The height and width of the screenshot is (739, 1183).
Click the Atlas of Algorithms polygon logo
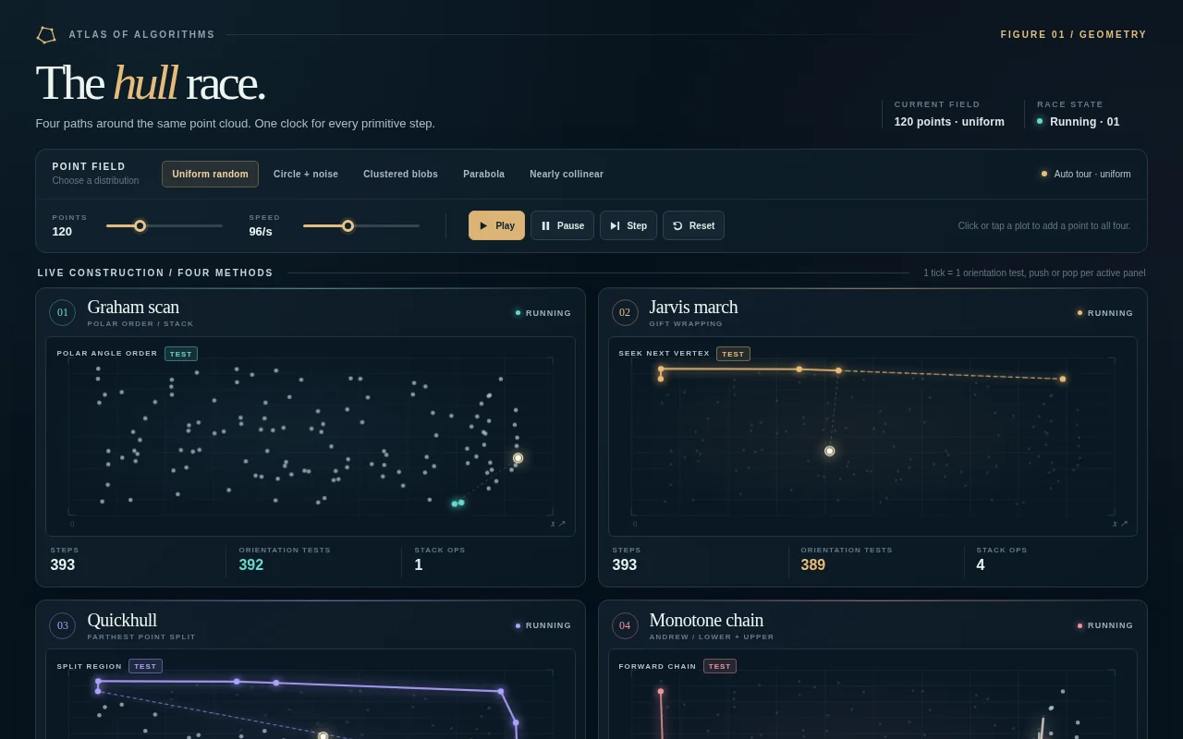point(46,34)
